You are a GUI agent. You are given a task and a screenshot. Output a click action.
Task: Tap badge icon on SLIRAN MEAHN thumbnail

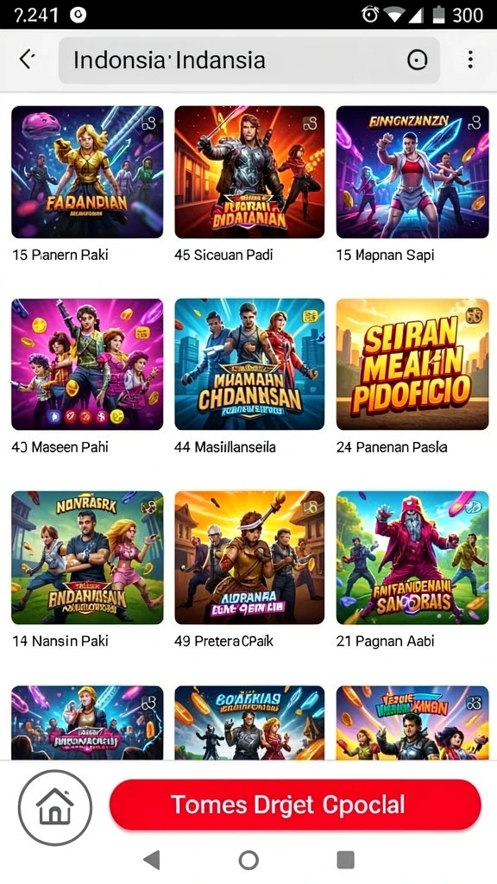474,314
